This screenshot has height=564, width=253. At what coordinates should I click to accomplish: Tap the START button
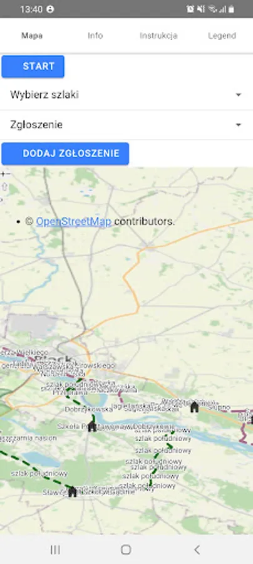pos(33,66)
